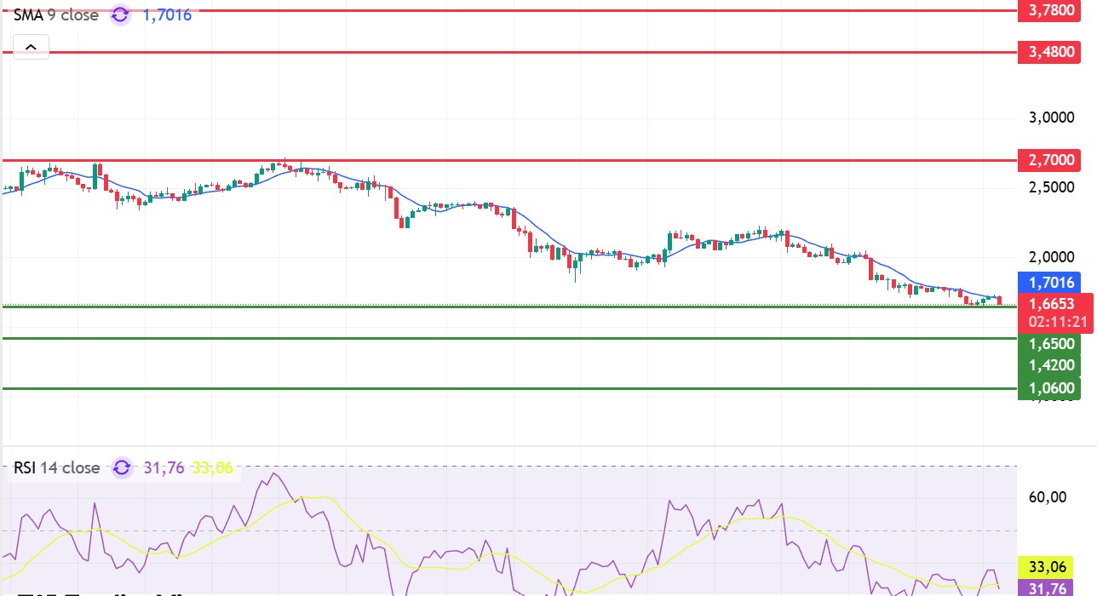Viewport: 1097px width, 596px height.
Task: Click the blue 1,7016 value in SMA legend
Action: click(166, 15)
